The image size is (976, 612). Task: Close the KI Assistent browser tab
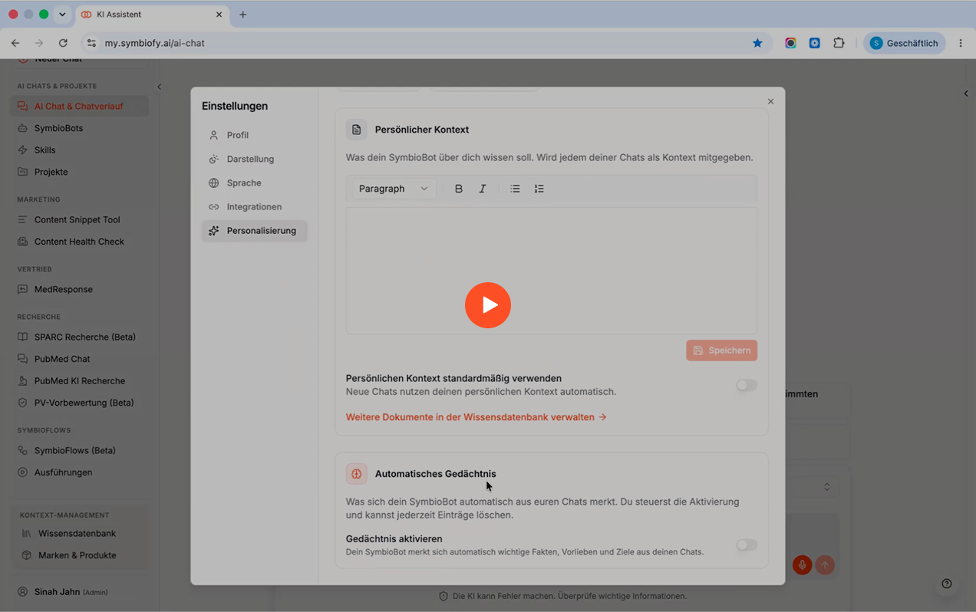(x=219, y=15)
